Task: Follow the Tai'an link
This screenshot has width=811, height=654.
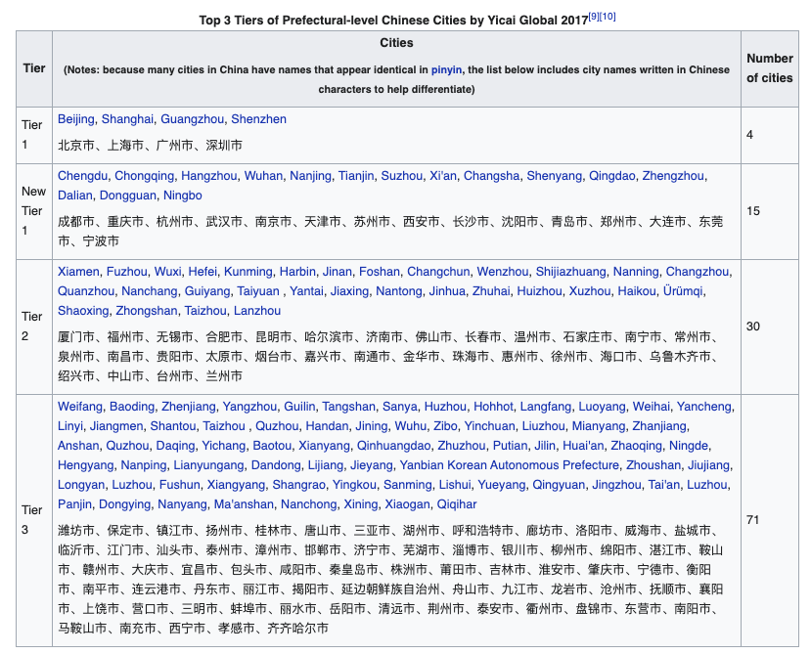Action: pyautogui.click(x=664, y=485)
